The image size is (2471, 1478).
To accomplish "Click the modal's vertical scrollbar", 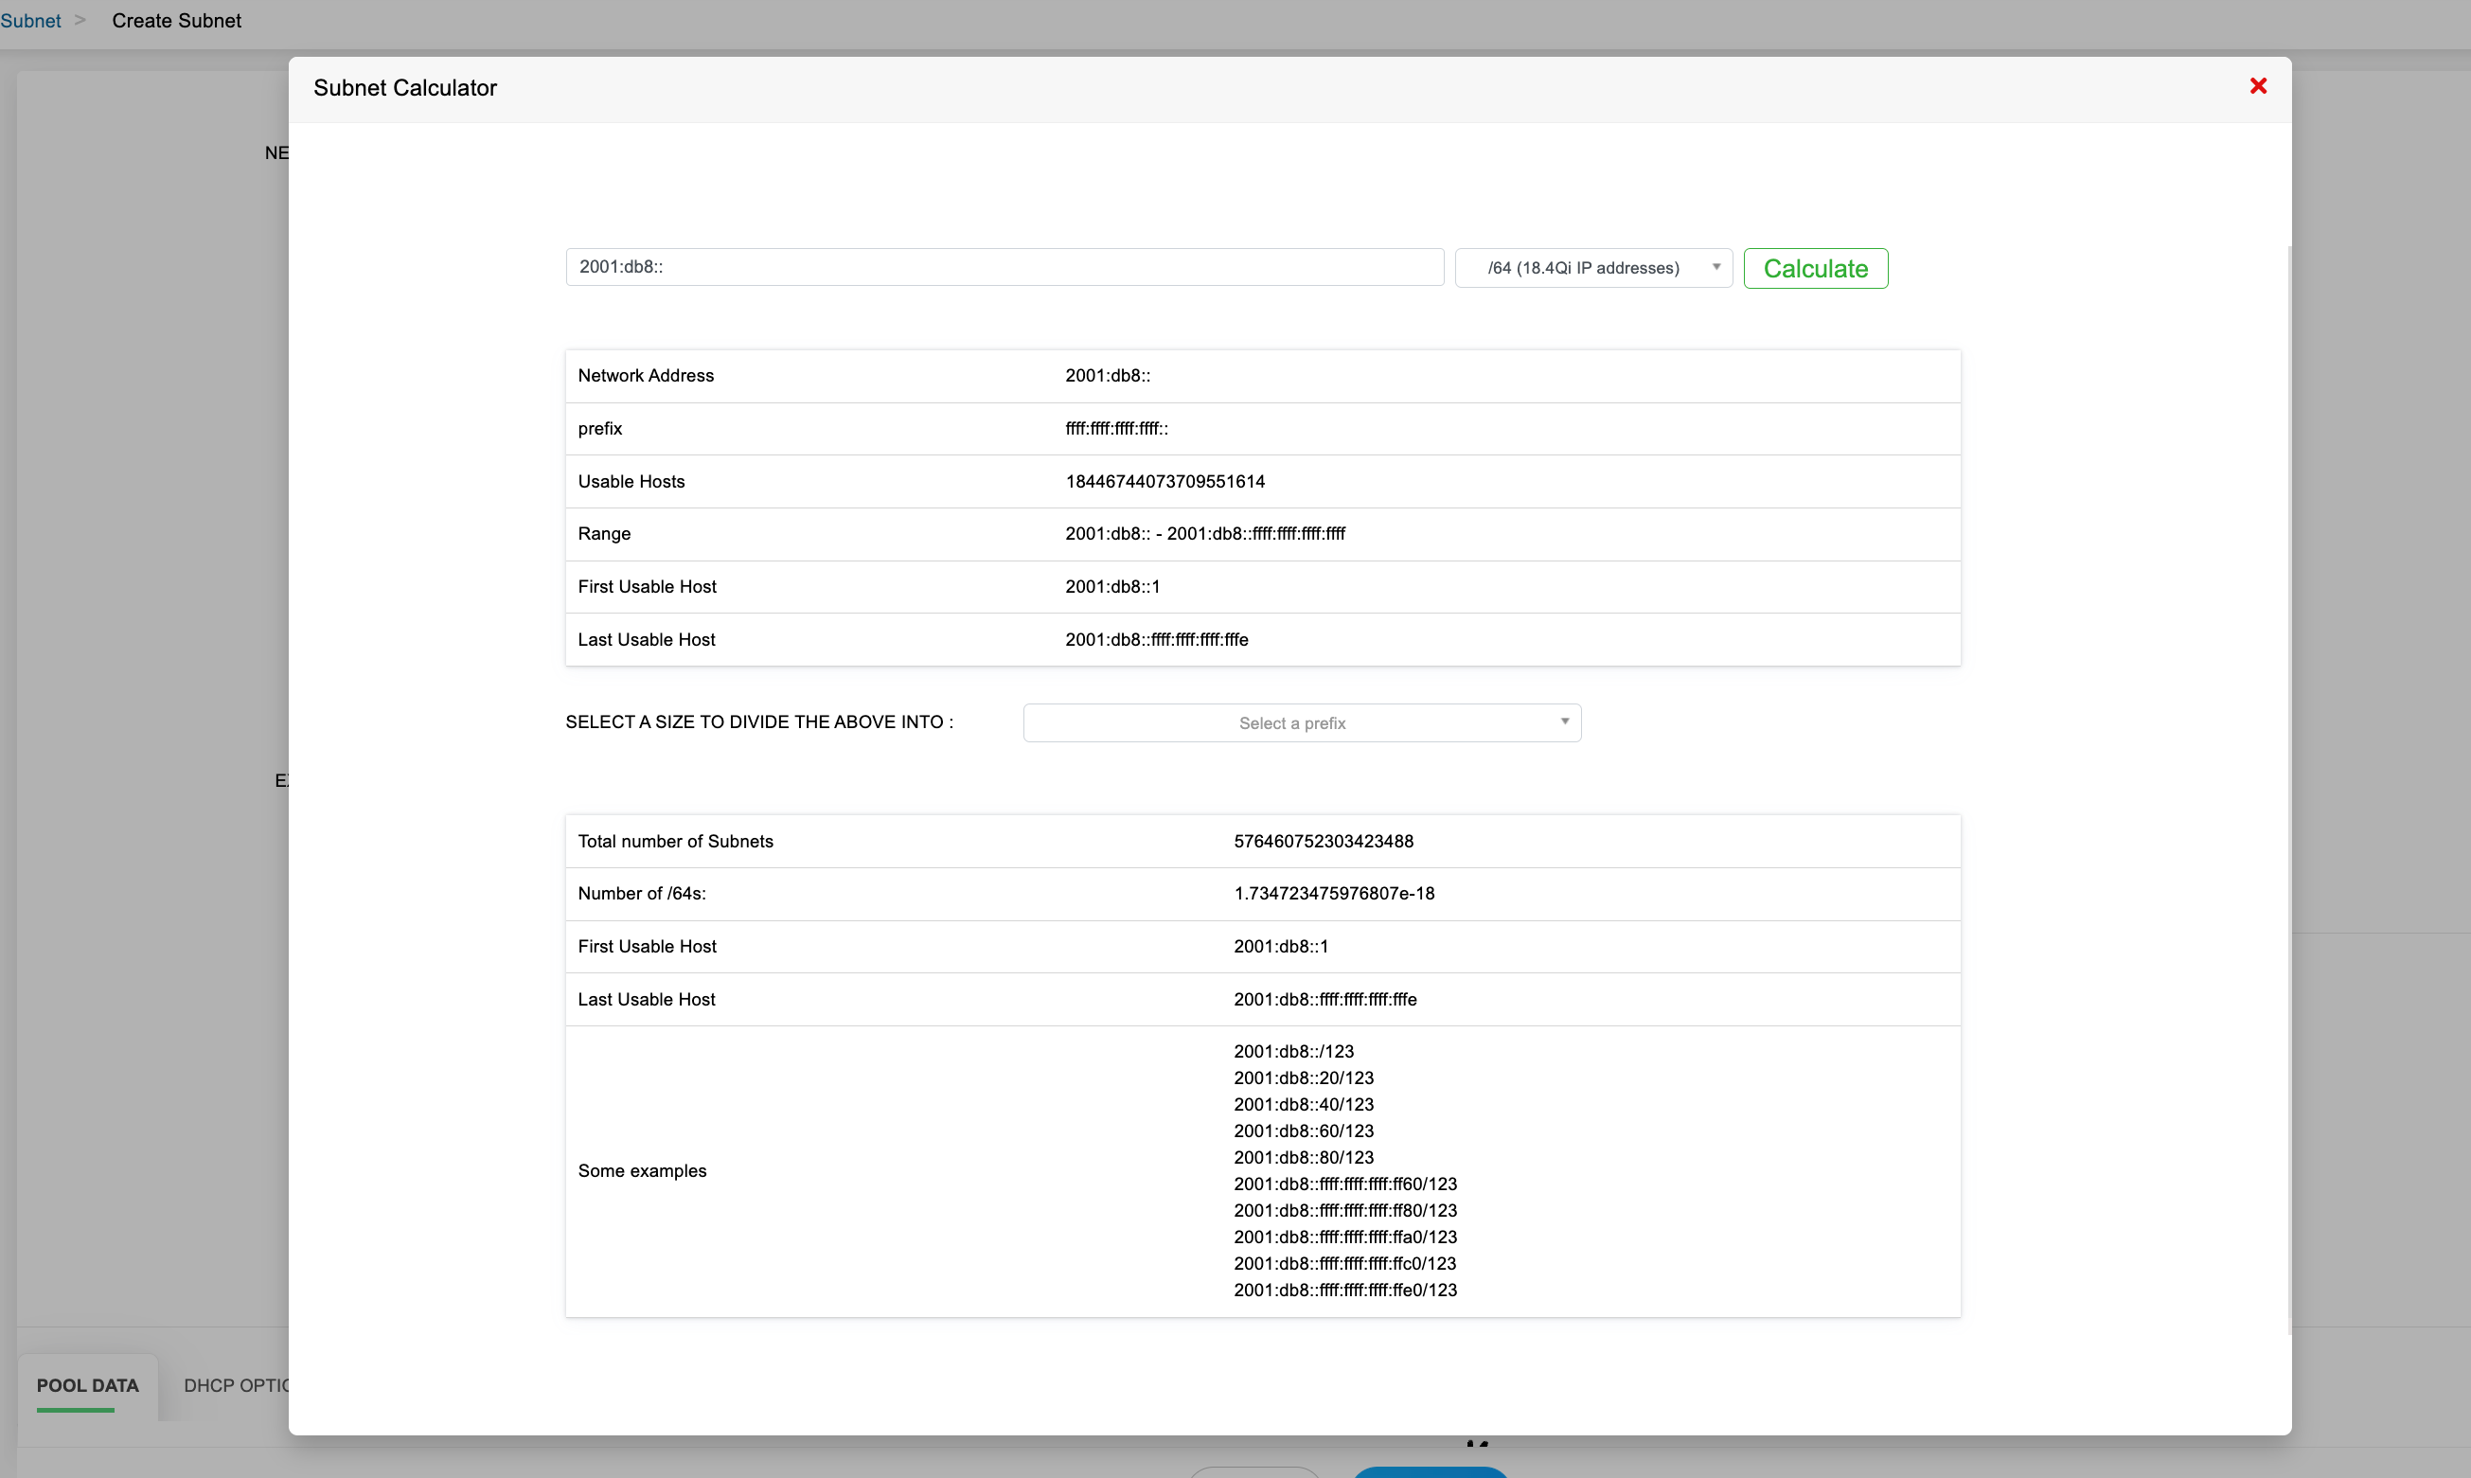I will pyautogui.click(x=2289, y=787).
